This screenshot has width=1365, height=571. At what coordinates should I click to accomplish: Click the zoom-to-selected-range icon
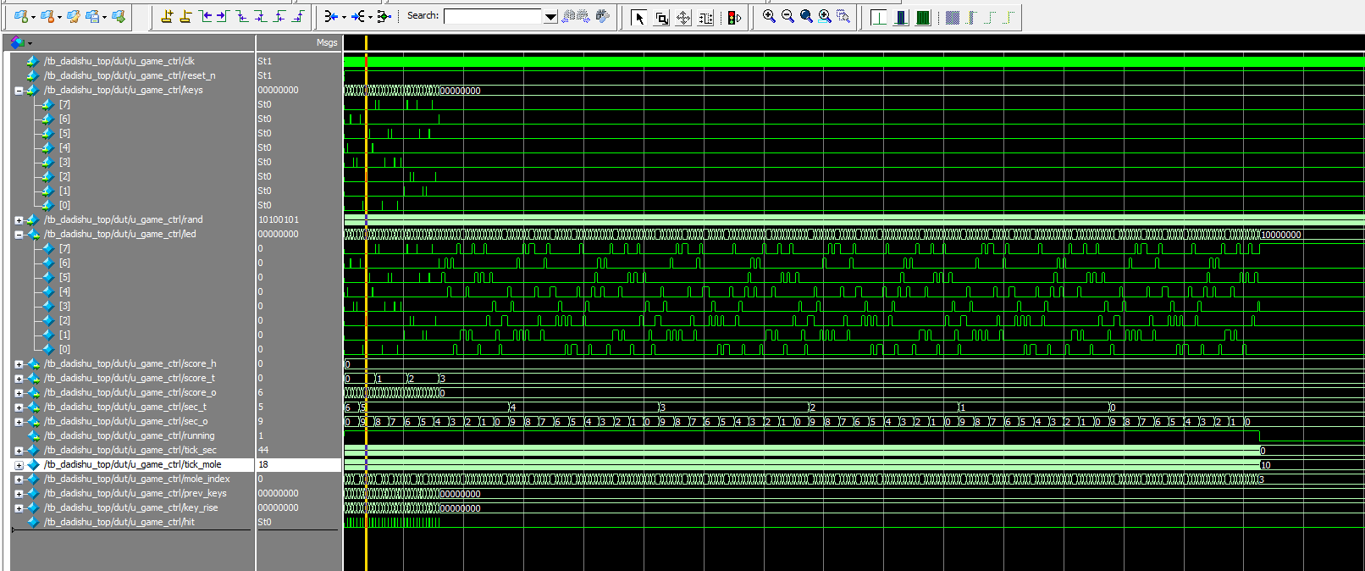(x=843, y=16)
